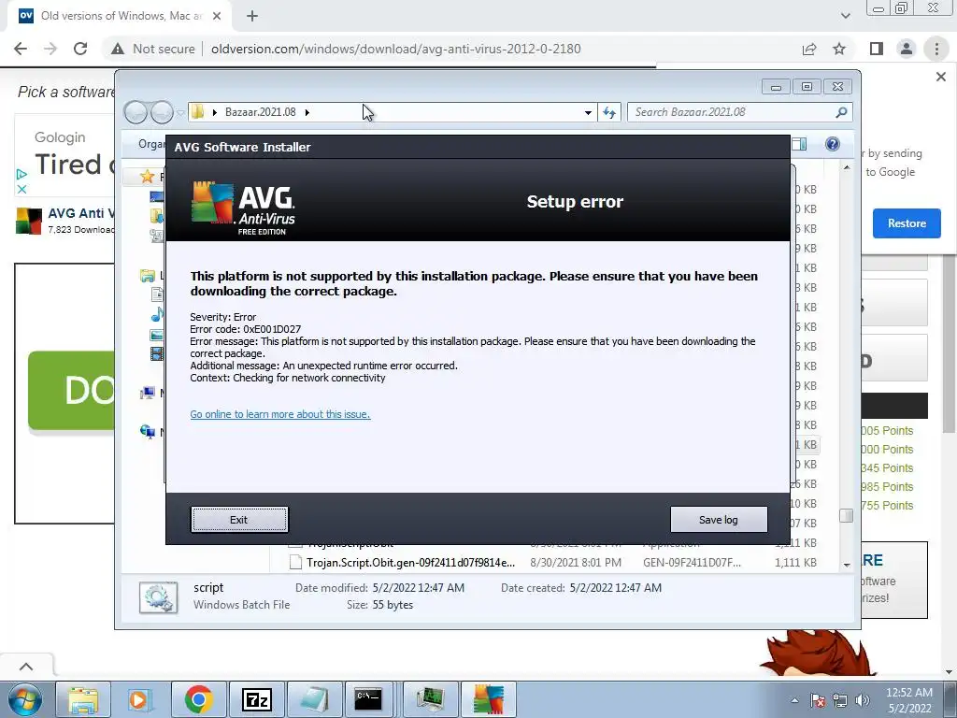Click Explorer scrollbar up arrow

[847, 167]
